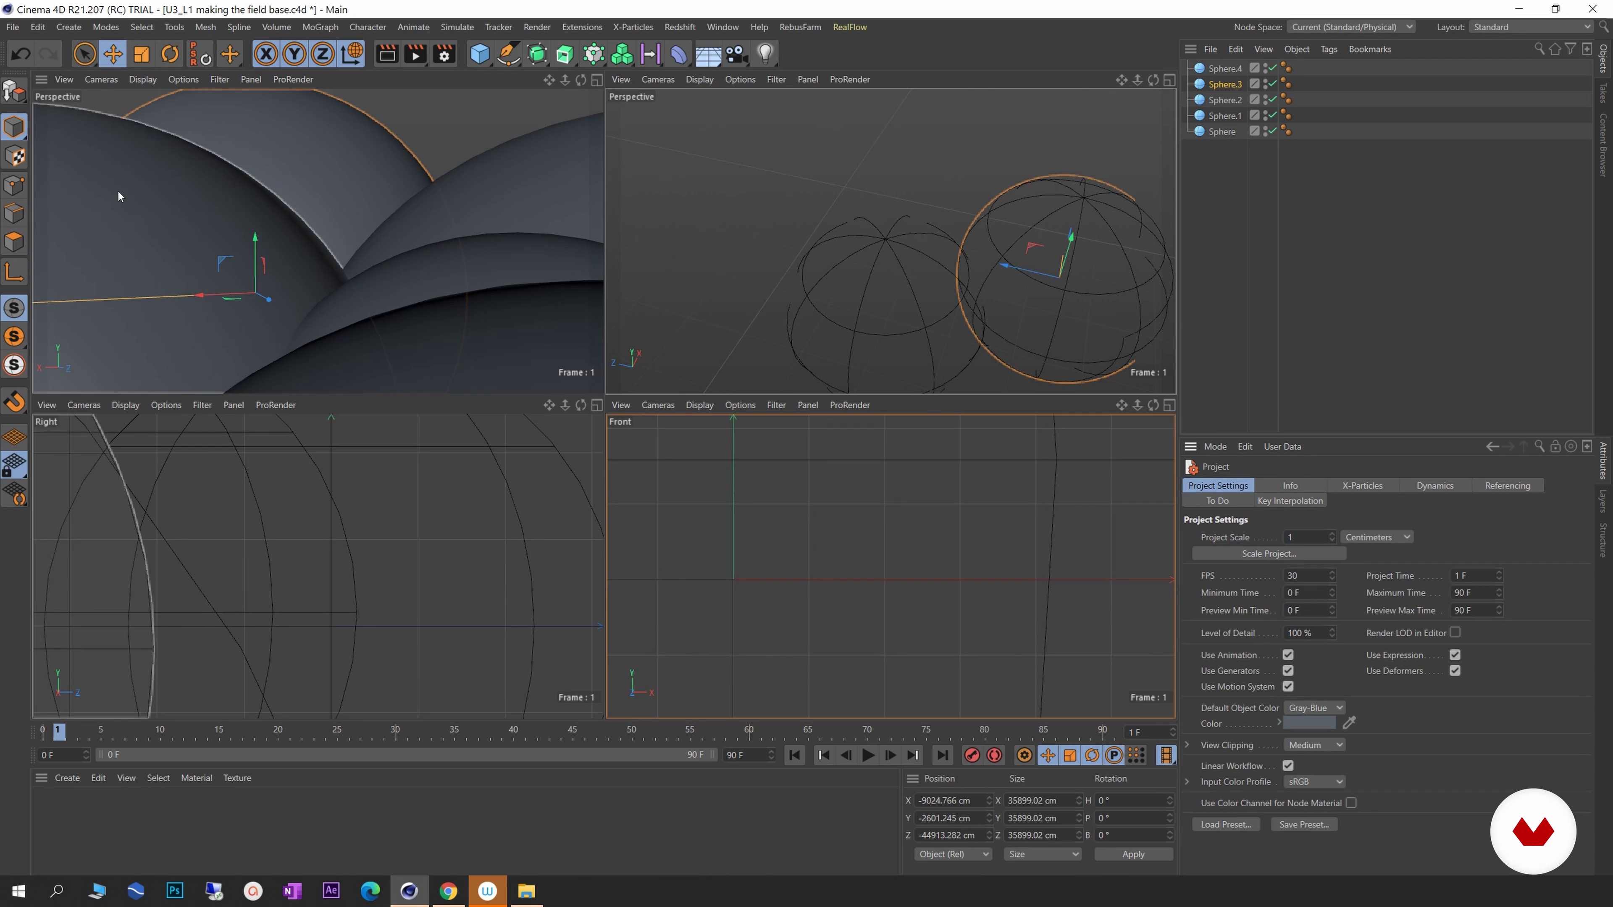Add a Camera object

click(x=736, y=55)
